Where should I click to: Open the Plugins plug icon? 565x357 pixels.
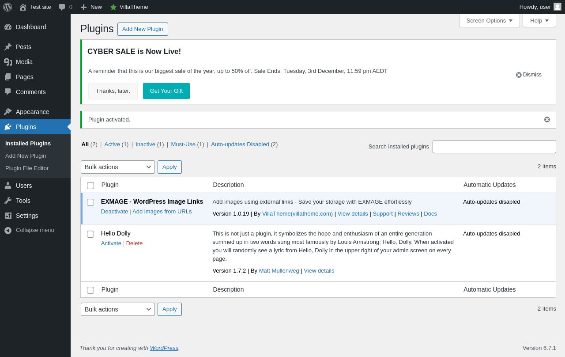pos(8,127)
